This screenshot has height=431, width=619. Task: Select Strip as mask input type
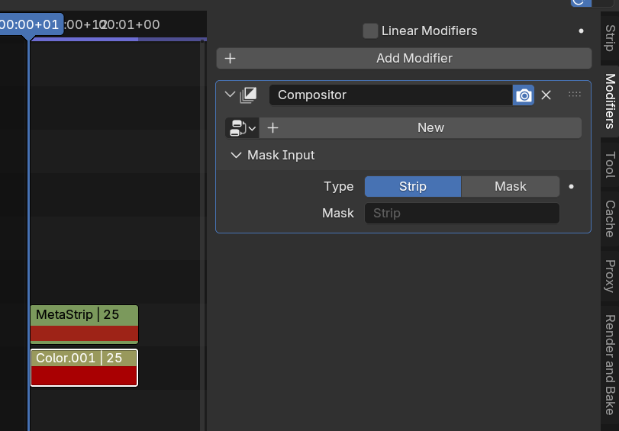pyautogui.click(x=412, y=186)
